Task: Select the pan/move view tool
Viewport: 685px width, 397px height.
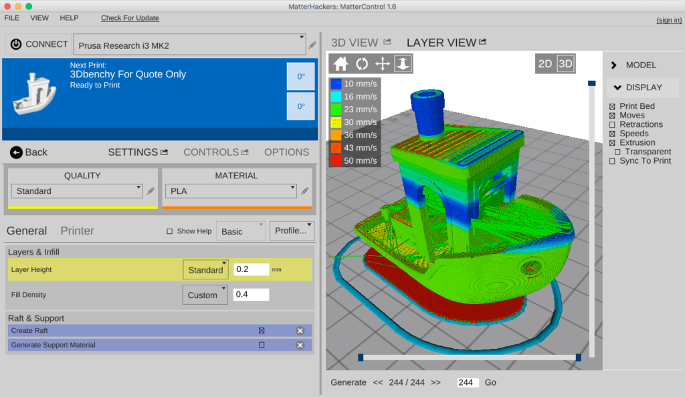Action: (382, 63)
